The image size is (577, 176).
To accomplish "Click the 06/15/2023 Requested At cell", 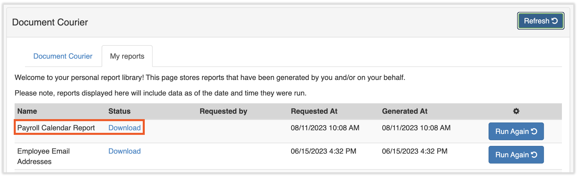I will point(323,151).
